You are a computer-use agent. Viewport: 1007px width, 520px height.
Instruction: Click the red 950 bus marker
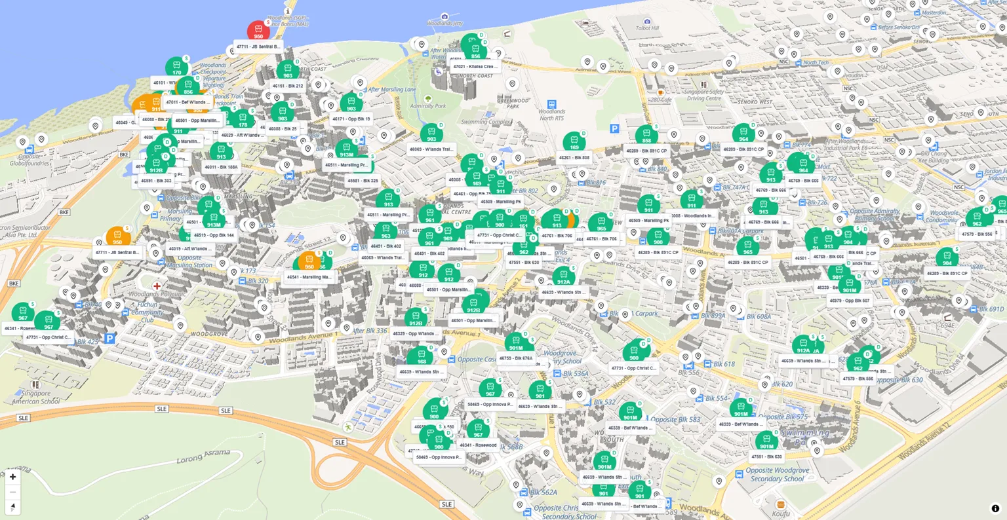[x=258, y=31]
